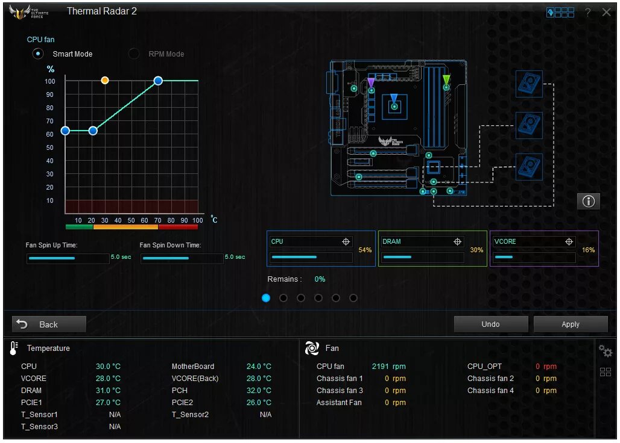The width and height of the screenshot is (620, 443).
Task: Select the fan curve point at 100%
Action: [x=158, y=81]
